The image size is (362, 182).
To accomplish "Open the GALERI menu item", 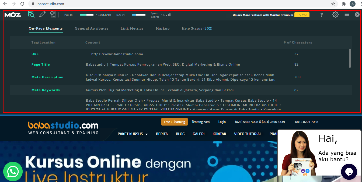I will (199, 134).
